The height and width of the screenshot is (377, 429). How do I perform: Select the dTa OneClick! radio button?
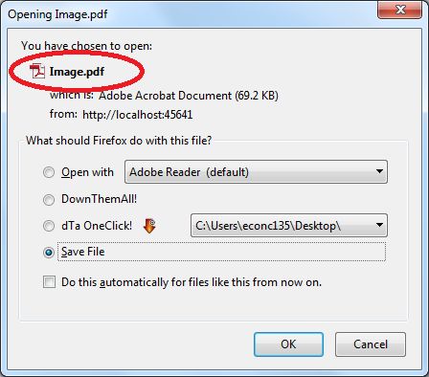tap(49, 226)
